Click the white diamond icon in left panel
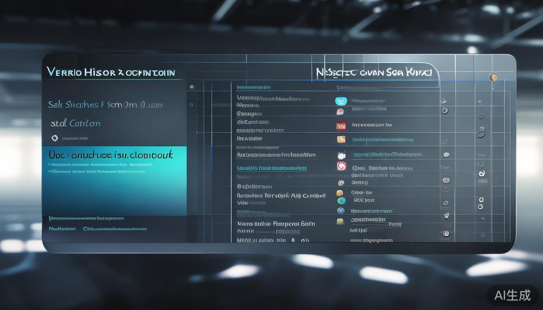The width and height of the screenshot is (543, 310). 55,138
